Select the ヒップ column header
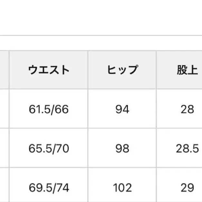The width and height of the screenshot is (202, 202). (122, 70)
